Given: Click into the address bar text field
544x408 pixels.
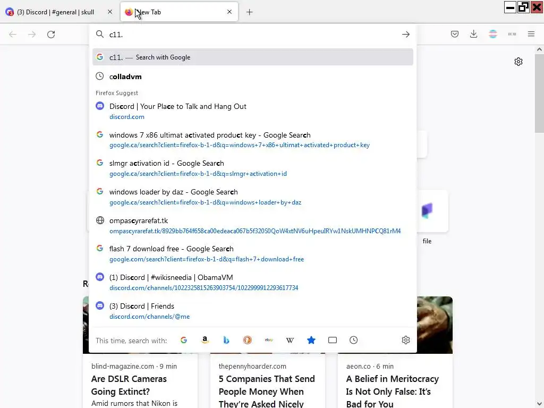Looking at the screenshot, I should (x=253, y=35).
